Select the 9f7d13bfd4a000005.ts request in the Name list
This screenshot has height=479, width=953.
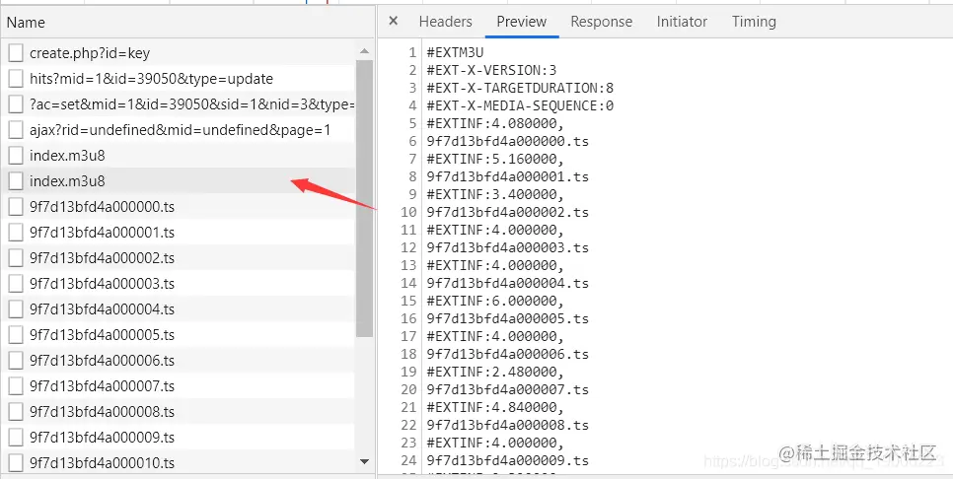pos(103,335)
